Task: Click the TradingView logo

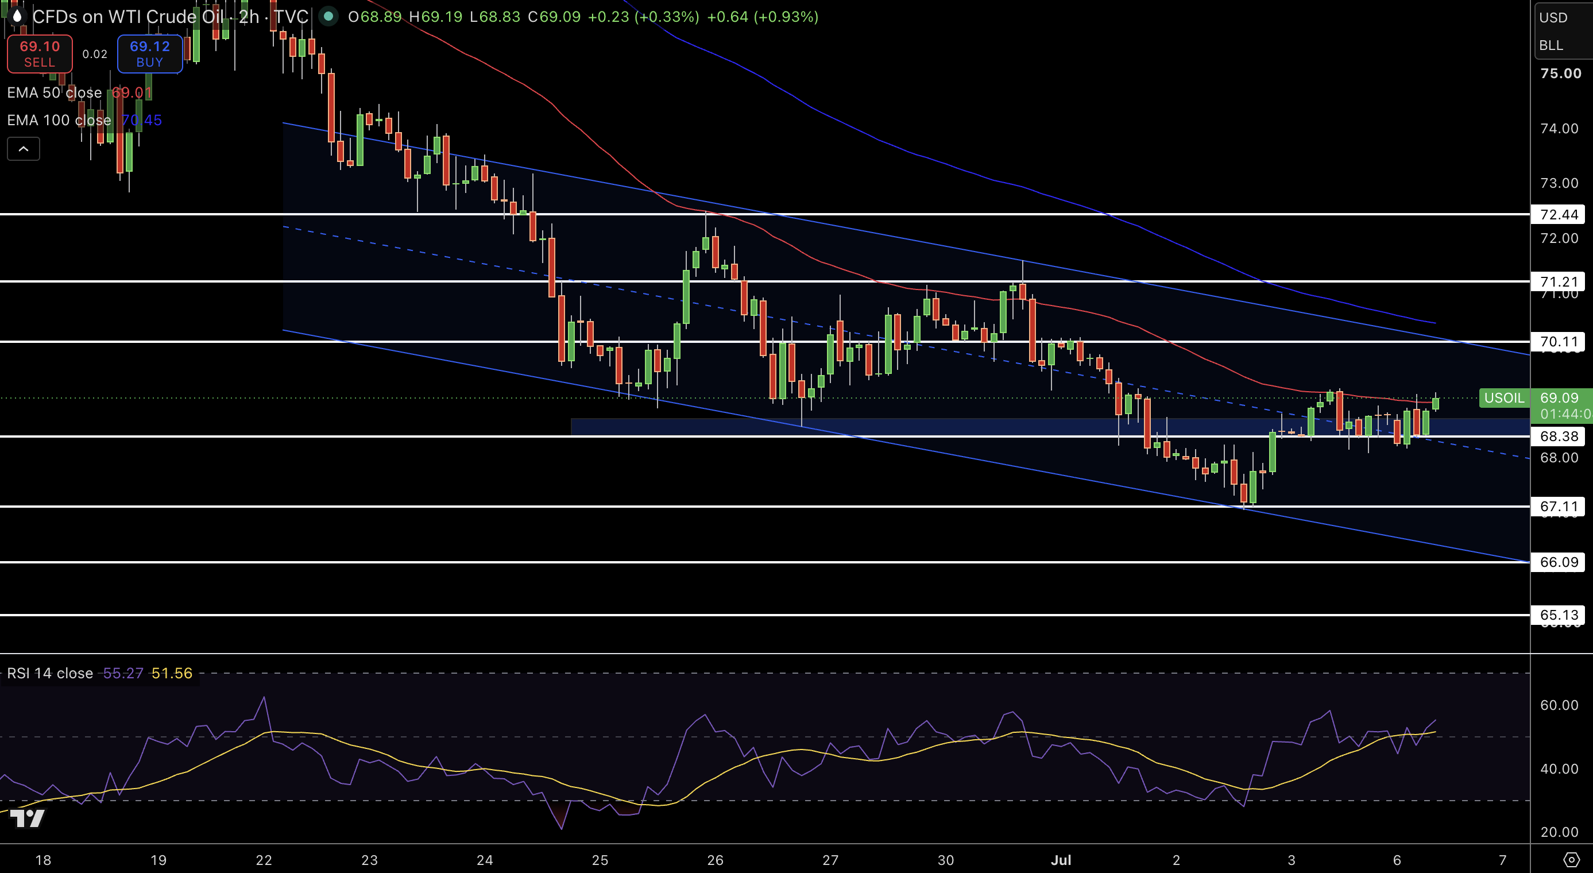Action: [x=28, y=818]
